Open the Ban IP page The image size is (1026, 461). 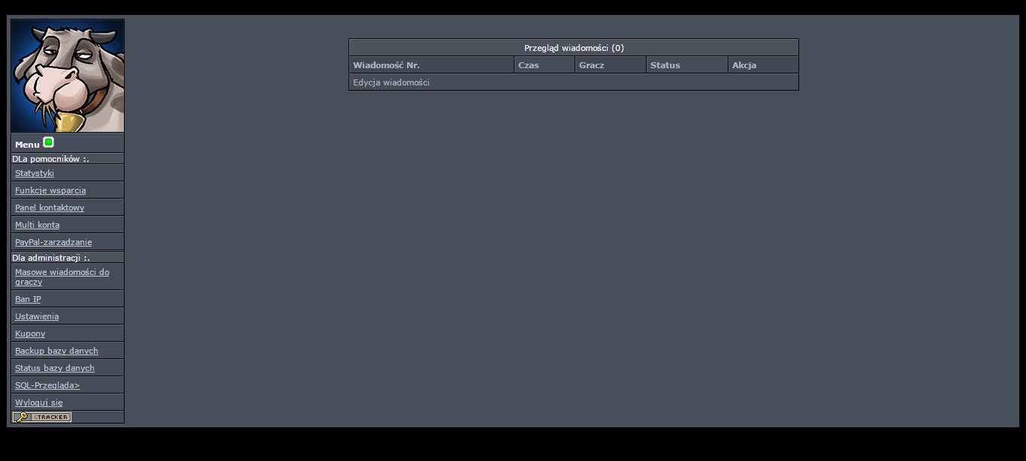(x=28, y=299)
